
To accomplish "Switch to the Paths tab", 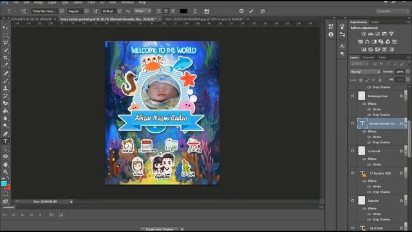I will click(382, 57).
